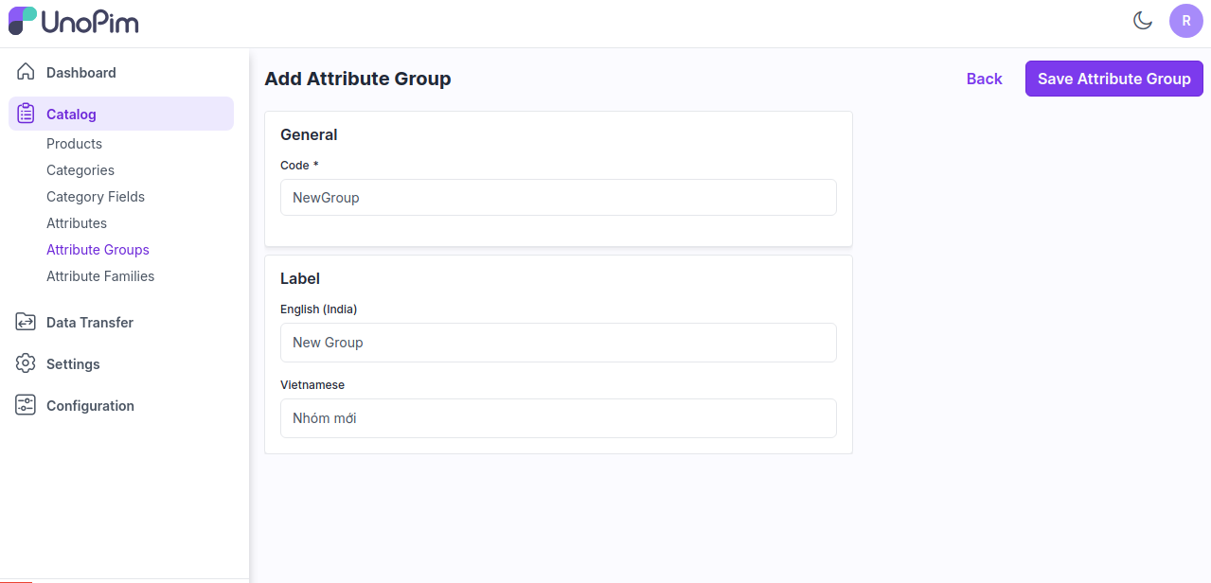Click the Code input containing NewGroup
1211x583 pixels.
tap(558, 197)
